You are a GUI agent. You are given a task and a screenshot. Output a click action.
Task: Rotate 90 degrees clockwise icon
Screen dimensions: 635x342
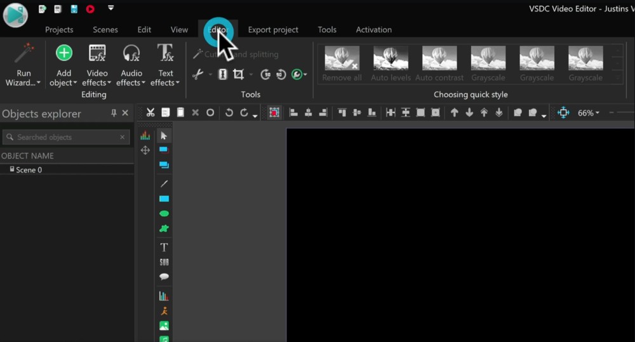click(x=281, y=74)
